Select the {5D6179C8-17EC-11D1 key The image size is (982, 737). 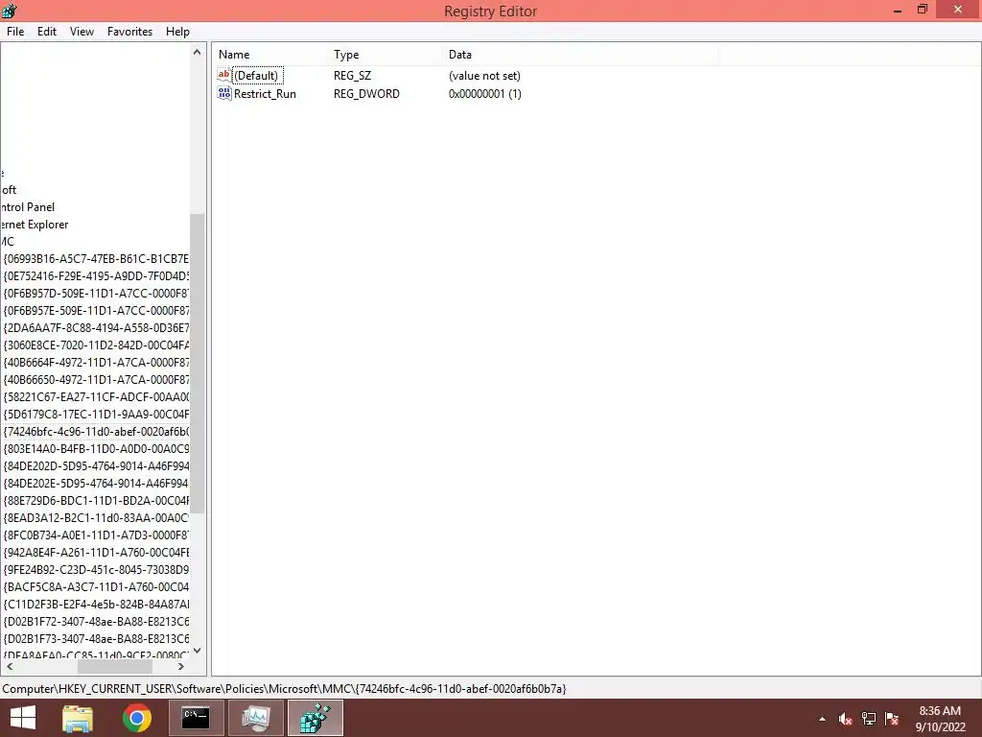click(96, 415)
